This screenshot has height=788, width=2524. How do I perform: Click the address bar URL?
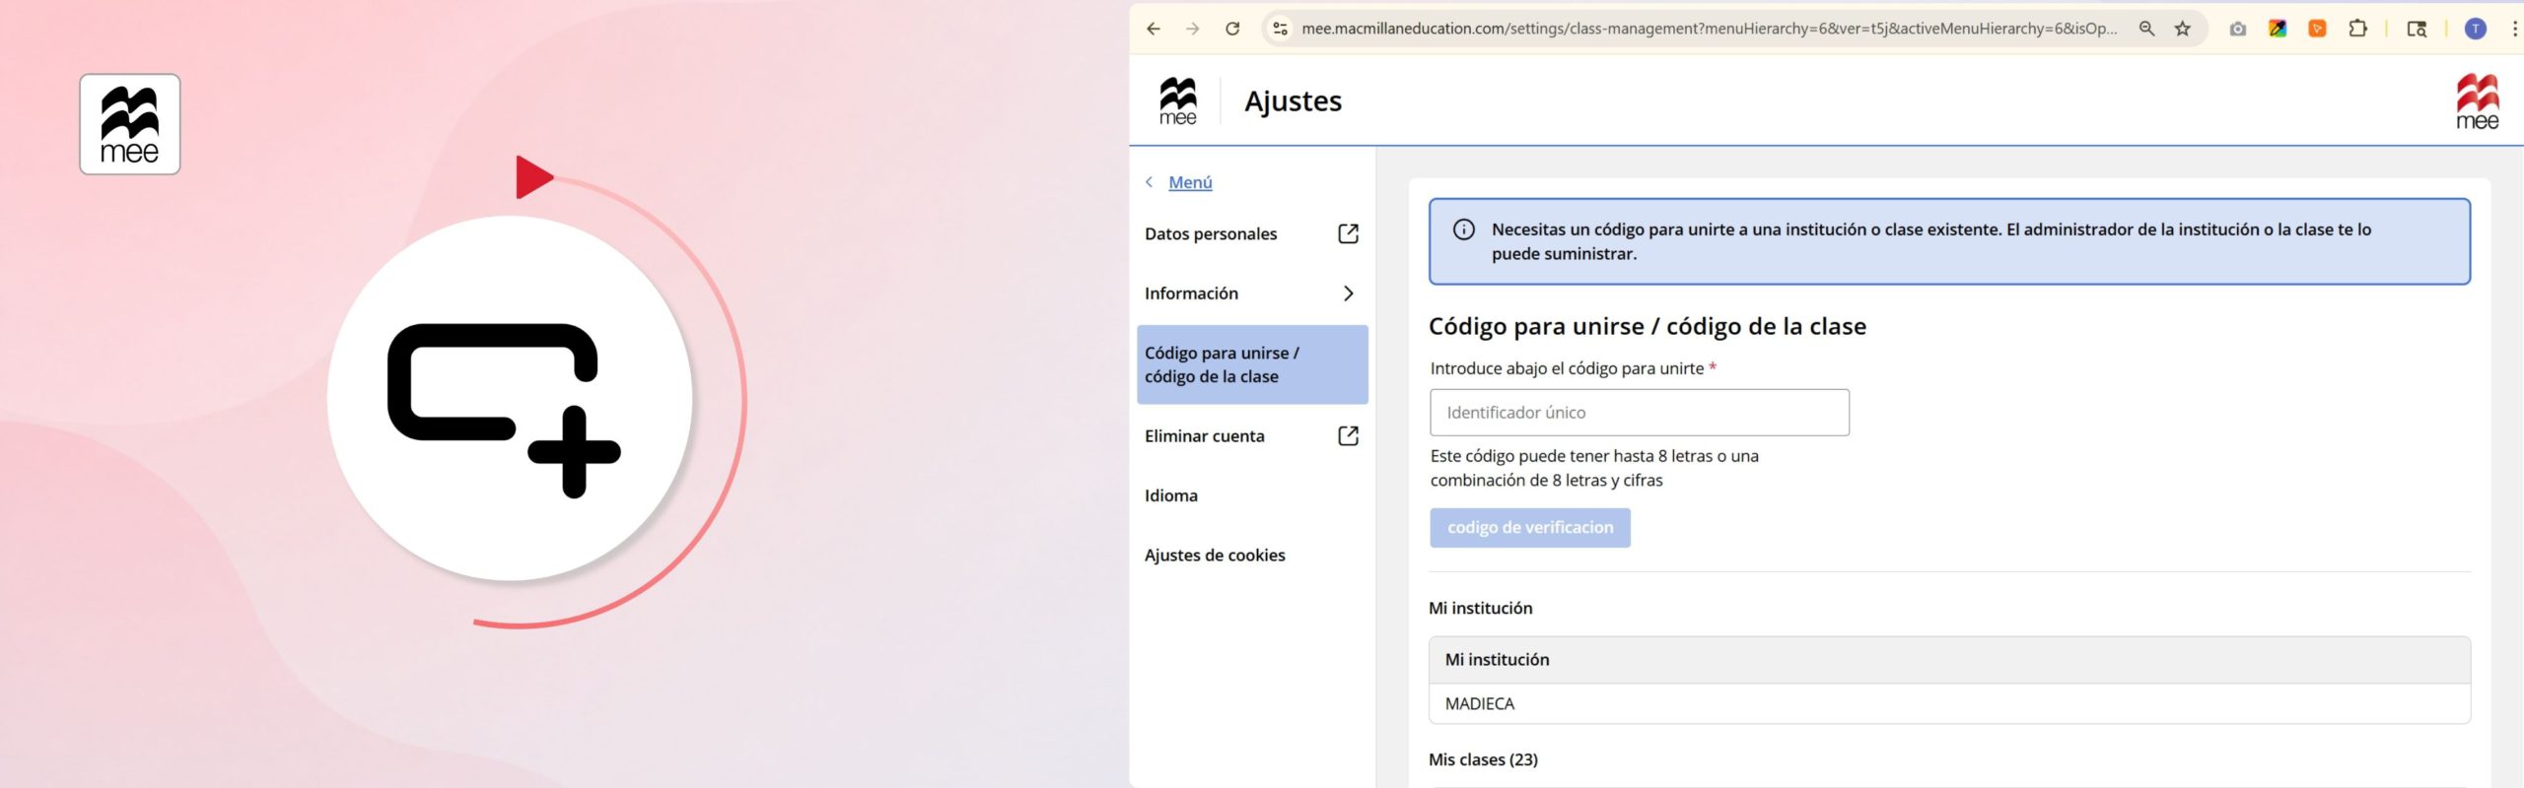tap(1709, 29)
